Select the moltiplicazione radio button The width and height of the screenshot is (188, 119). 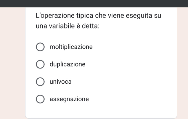[x=40, y=47]
